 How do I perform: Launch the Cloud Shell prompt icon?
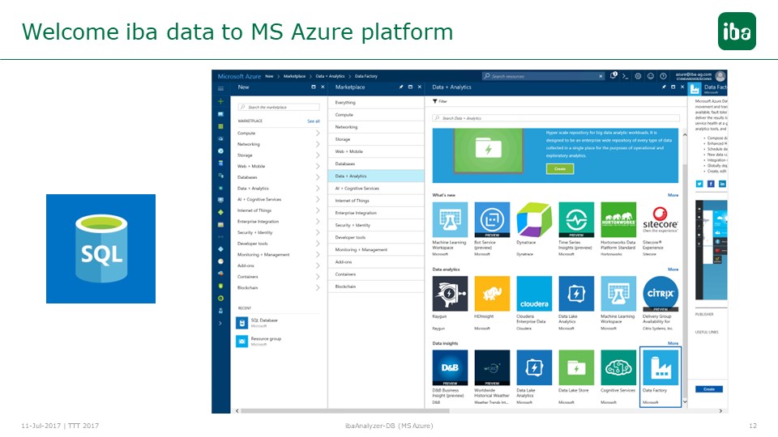click(x=626, y=76)
